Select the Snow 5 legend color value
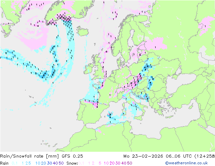This screenshot has width=215, height=166. pyautogui.click(x=100, y=163)
